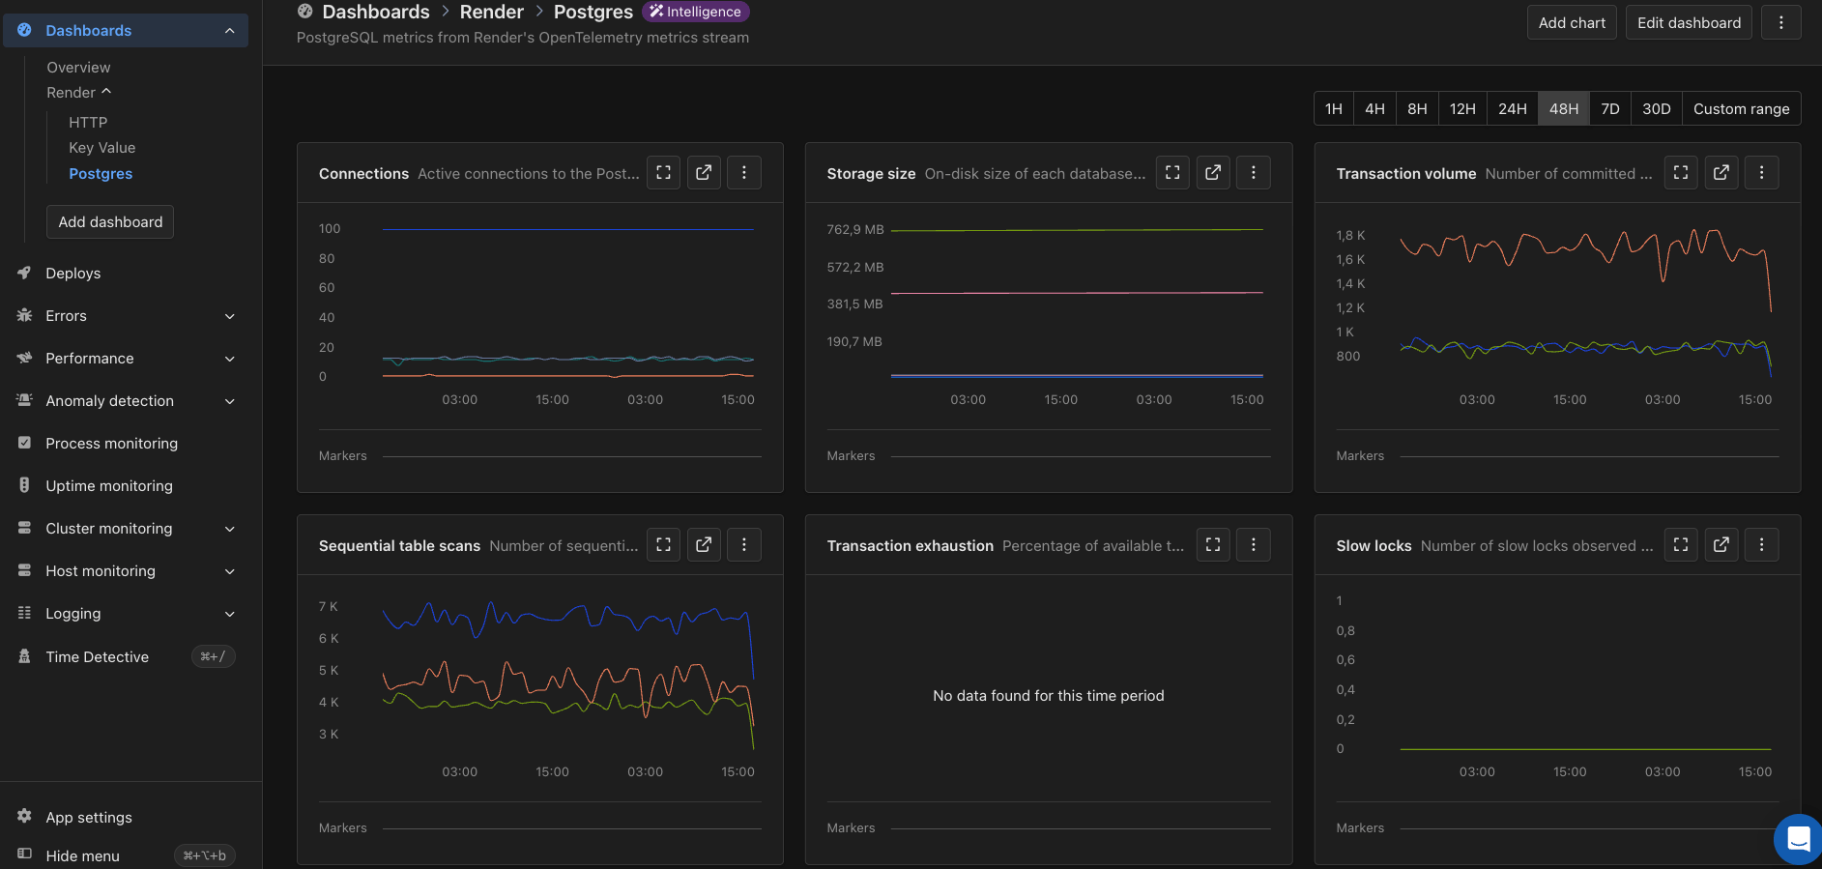This screenshot has width=1822, height=869.
Task: Open Sequential table scans external link
Action: (x=704, y=544)
